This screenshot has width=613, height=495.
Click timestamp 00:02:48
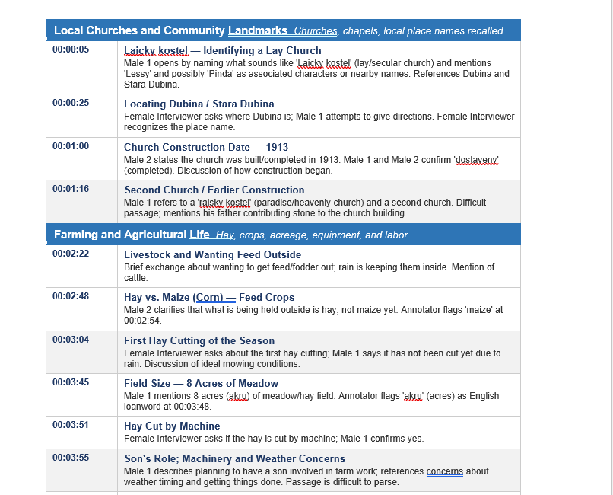(x=71, y=295)
